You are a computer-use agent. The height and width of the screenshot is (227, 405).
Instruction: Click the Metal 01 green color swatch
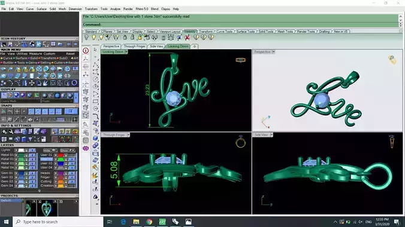(21, 155)
